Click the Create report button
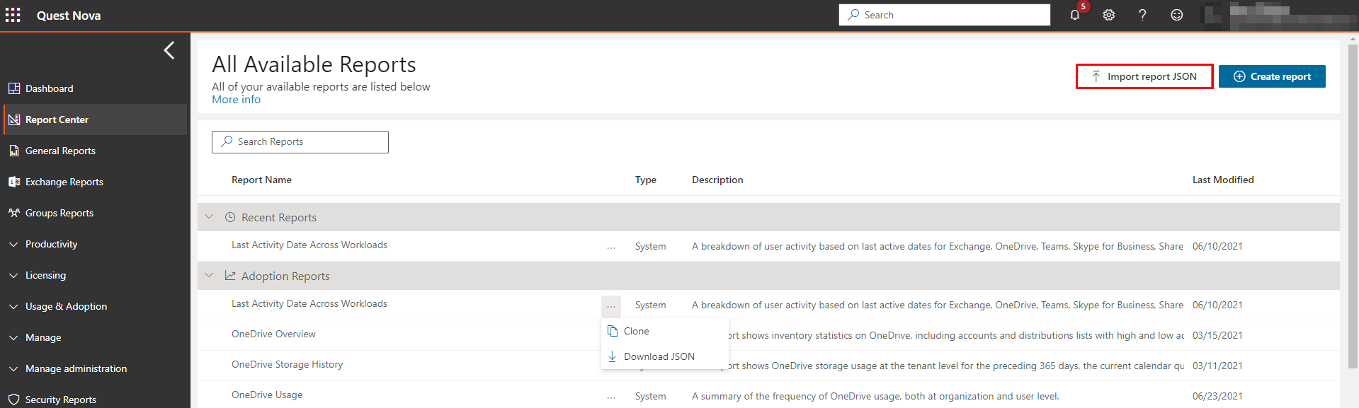The width and height of the screenshot is (1359, 408). tap(1272, 76)
